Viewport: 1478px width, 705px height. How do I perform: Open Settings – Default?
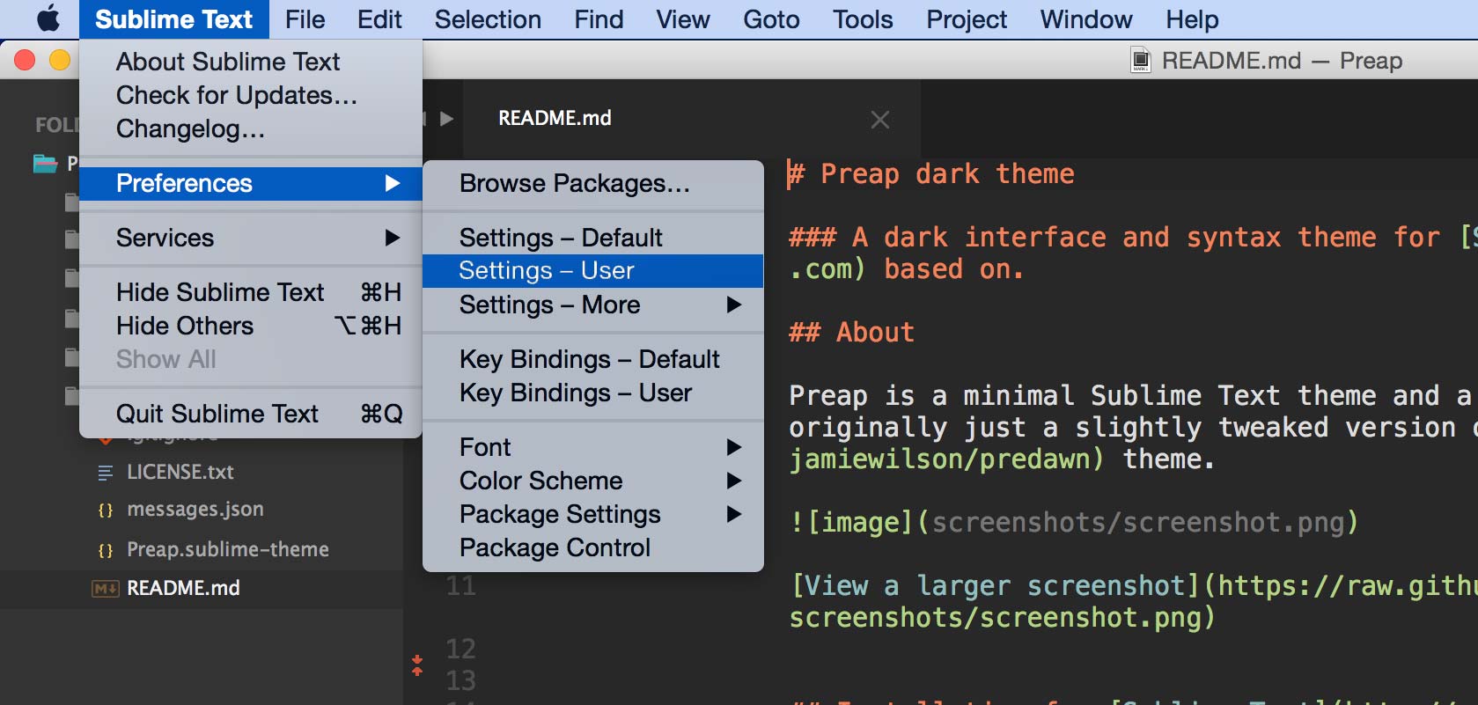(593, 238)
